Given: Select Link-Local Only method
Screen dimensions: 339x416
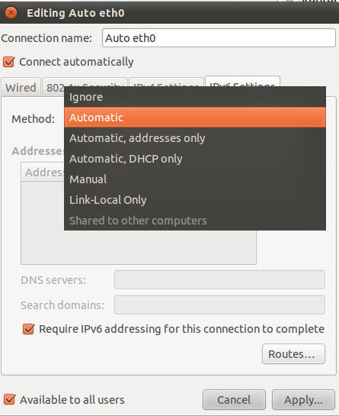Looking at the screenshot, I should point(195,200).
